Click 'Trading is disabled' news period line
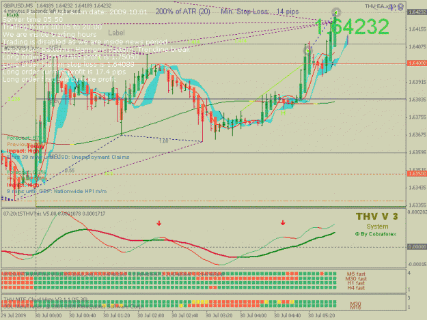This screenshot has width=427, height=320. click(x=85, y=42)
